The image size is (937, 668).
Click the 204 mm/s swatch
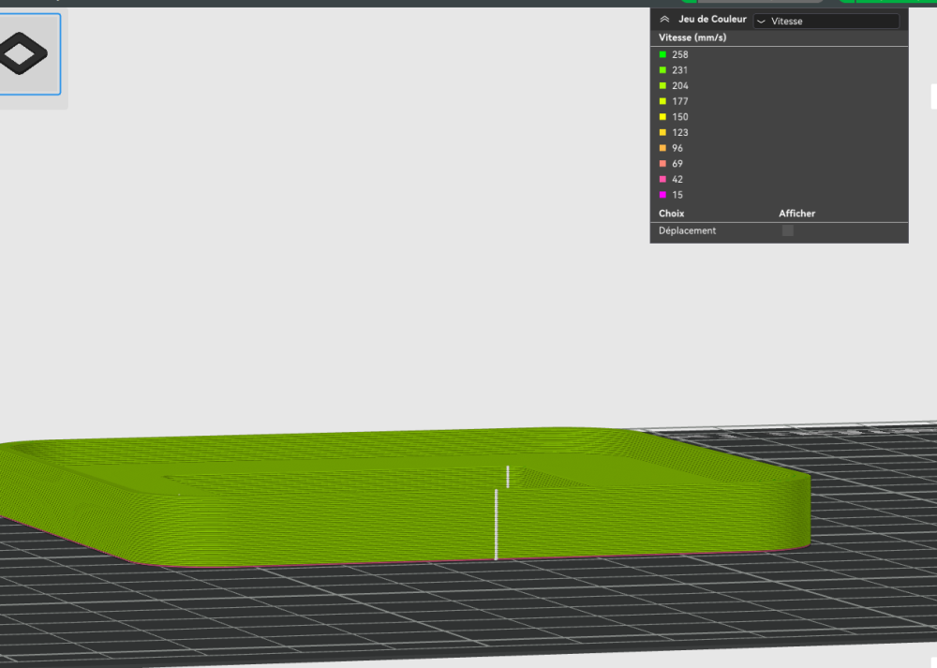coord(662,85)
